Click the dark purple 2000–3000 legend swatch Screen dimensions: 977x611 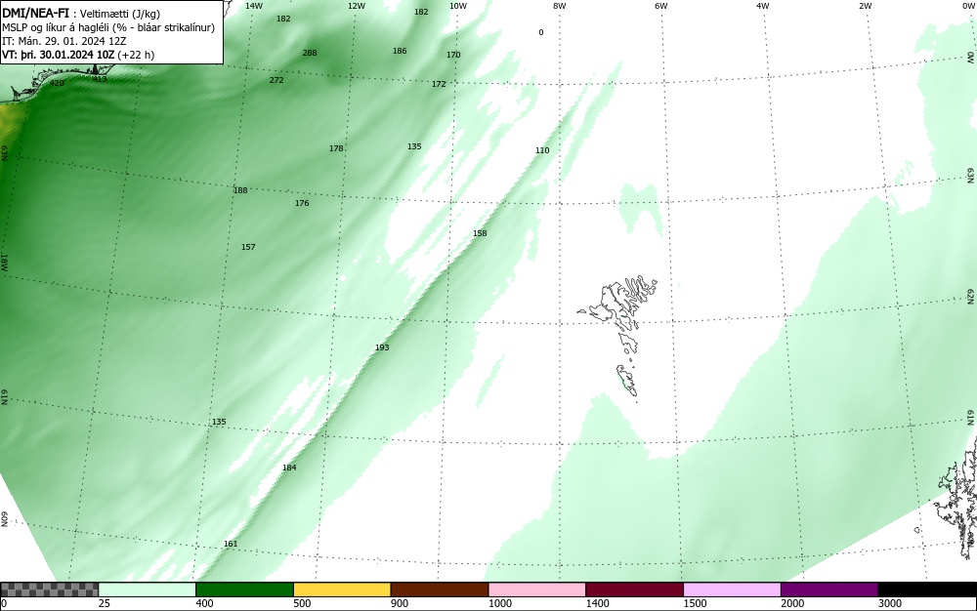829,590
